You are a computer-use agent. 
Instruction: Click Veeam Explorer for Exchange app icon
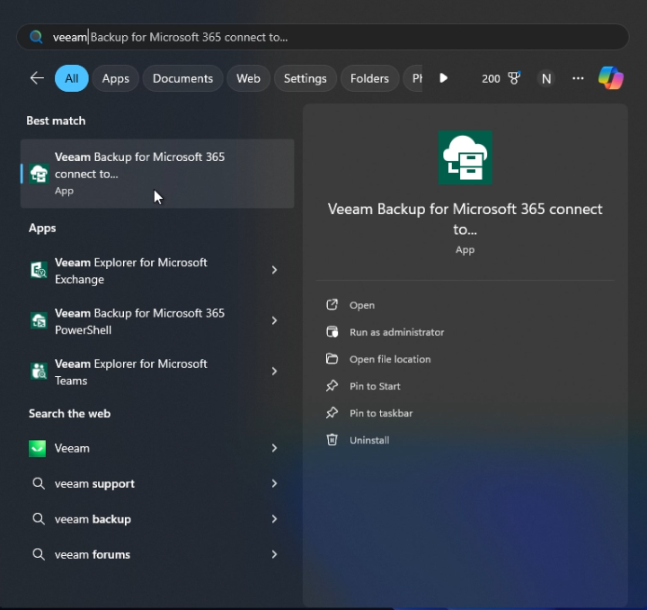[x=39, y=271]
